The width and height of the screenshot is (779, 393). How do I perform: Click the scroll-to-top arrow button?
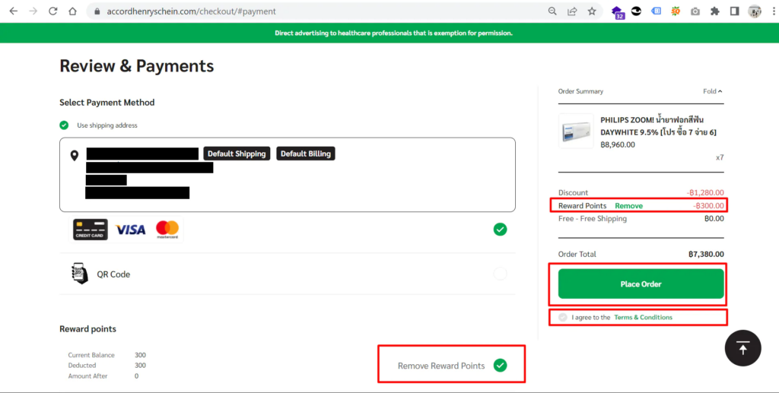[743, 347]
